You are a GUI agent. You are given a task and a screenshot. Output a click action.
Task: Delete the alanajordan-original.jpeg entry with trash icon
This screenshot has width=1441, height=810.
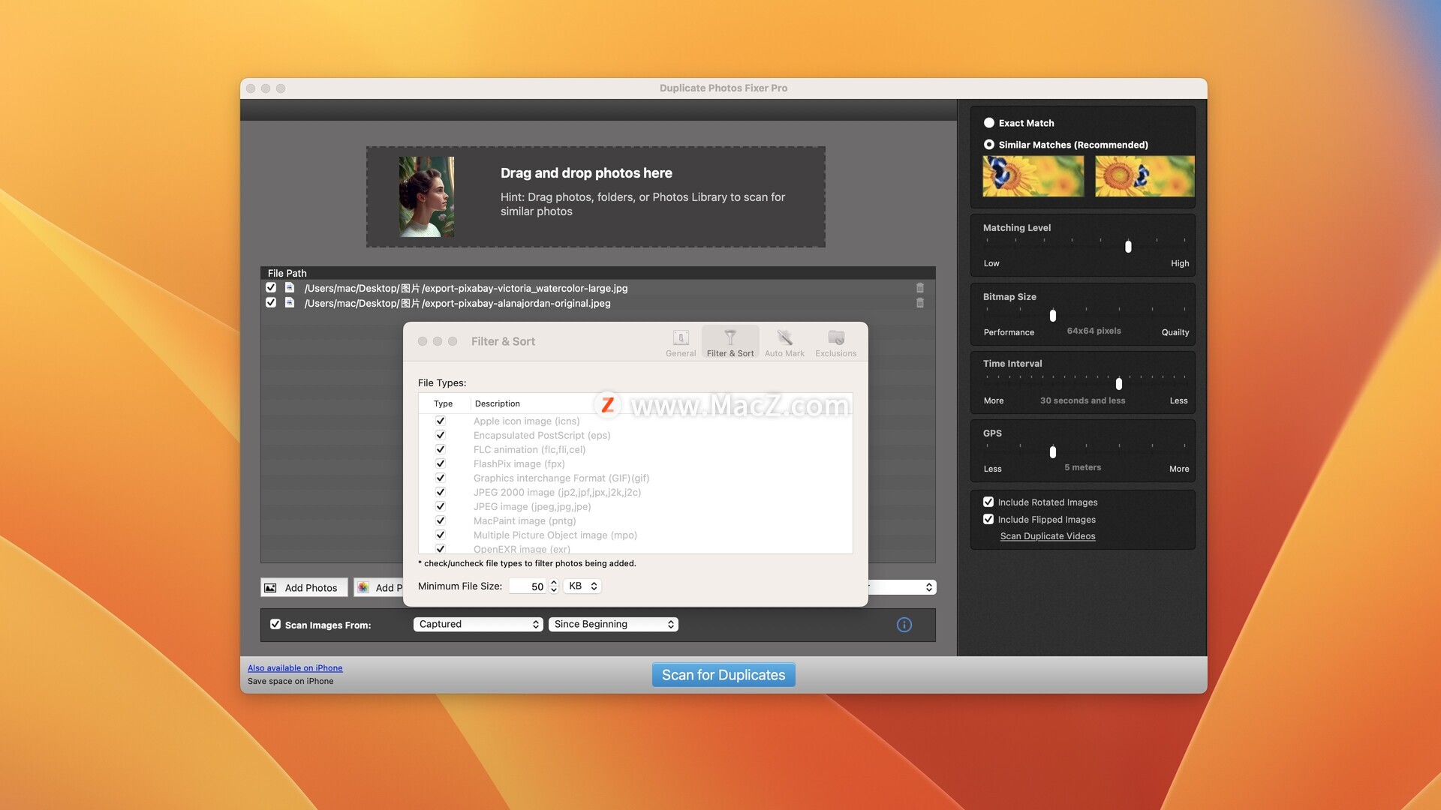[x=920, y=303]
